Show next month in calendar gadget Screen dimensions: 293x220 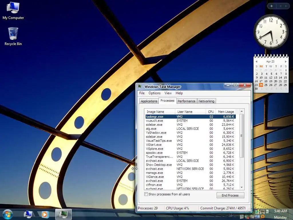coord(286,62)
